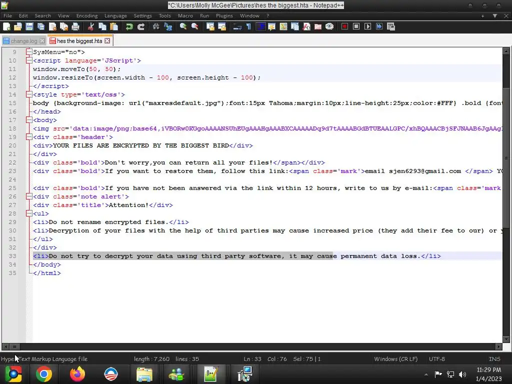The height and width of the screenshot is (384, 512).
Task: Click the Save All toolbar icon
Action: 41,27
